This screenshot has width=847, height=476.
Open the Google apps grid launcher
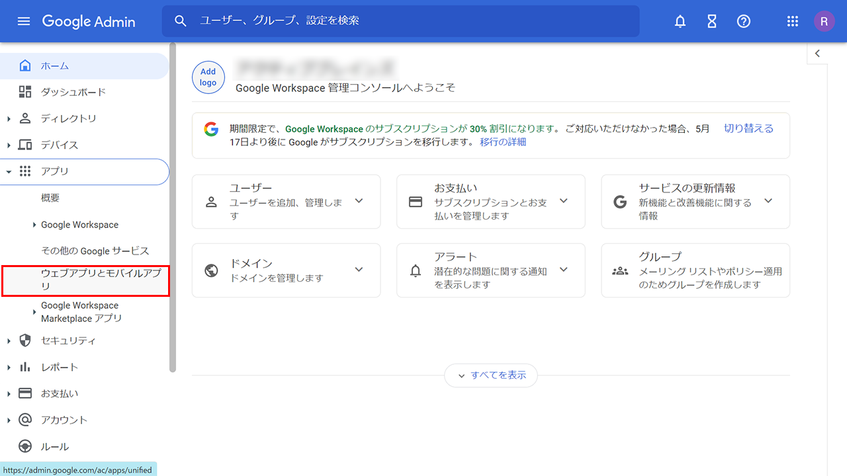coord(792,21)
